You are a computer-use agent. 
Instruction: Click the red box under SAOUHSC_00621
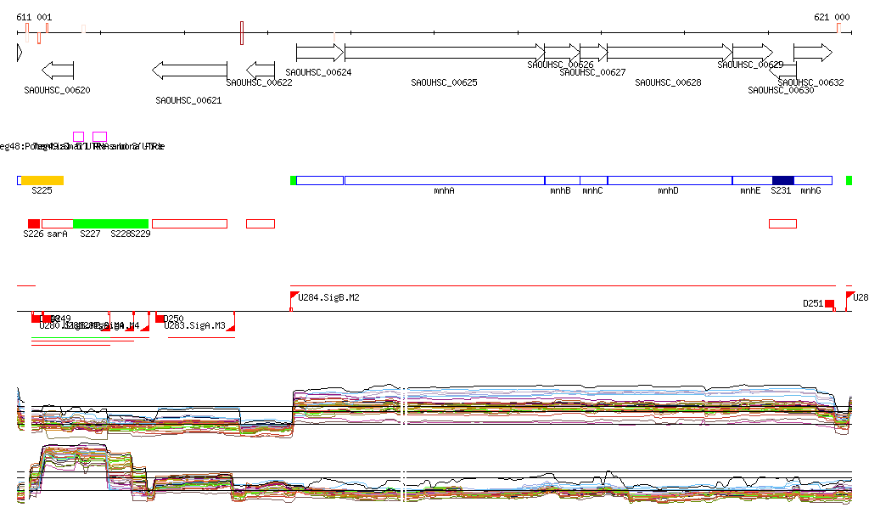pos(189,223)
